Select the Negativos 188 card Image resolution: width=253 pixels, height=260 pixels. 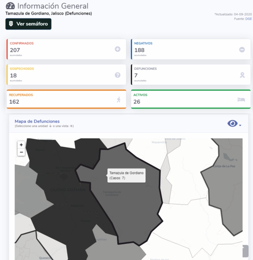[x=186, y=49]
